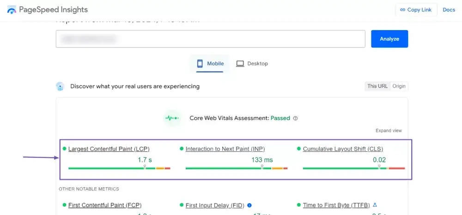Switch to the Desktop tab
This screenshot has width=462, height=215.
click(252, 64)
